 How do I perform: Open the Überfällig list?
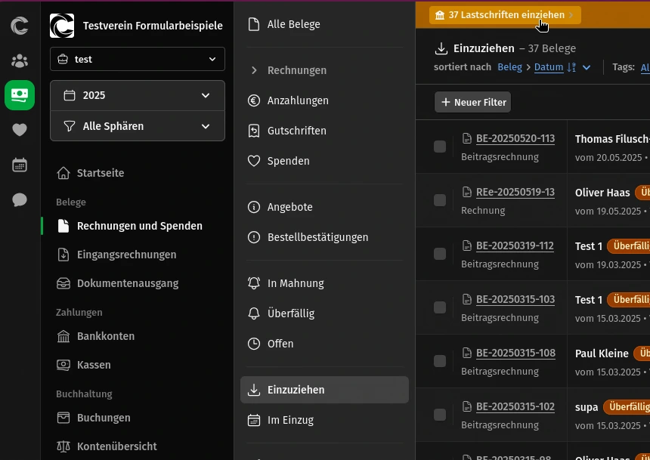(290, 313)
